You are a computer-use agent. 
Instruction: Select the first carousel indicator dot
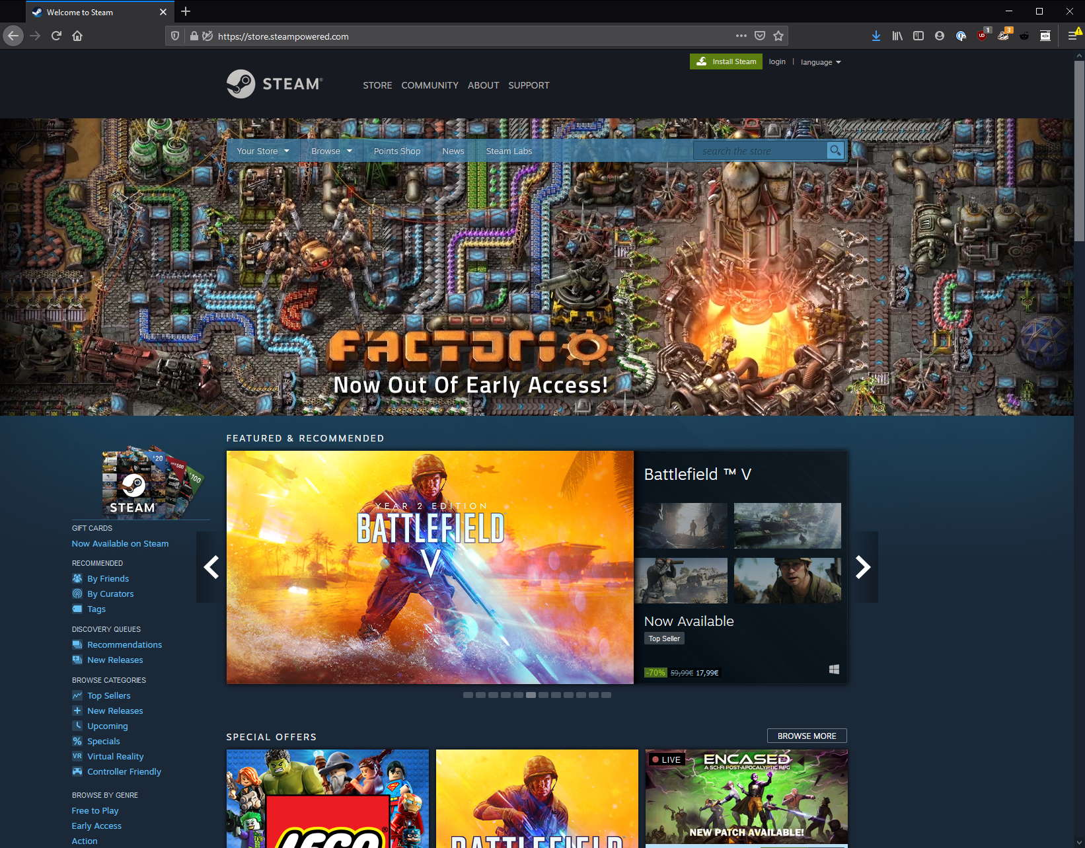[468, 695]
